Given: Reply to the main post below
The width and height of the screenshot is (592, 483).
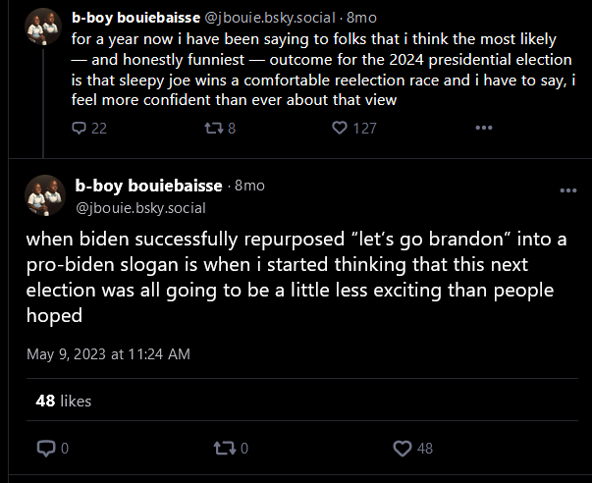Looking at the screenshot, I should 45,449.
